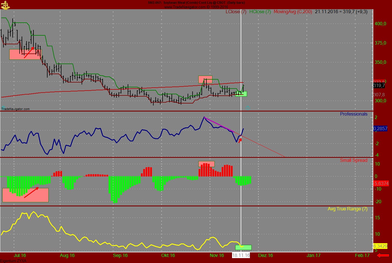Click the Trade Navigator anchor logo
The image size is (392, 263).
6,5
